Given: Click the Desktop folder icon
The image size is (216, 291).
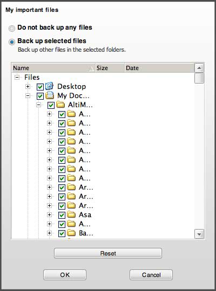Looking at the screenshot, I should coord(50,86).
